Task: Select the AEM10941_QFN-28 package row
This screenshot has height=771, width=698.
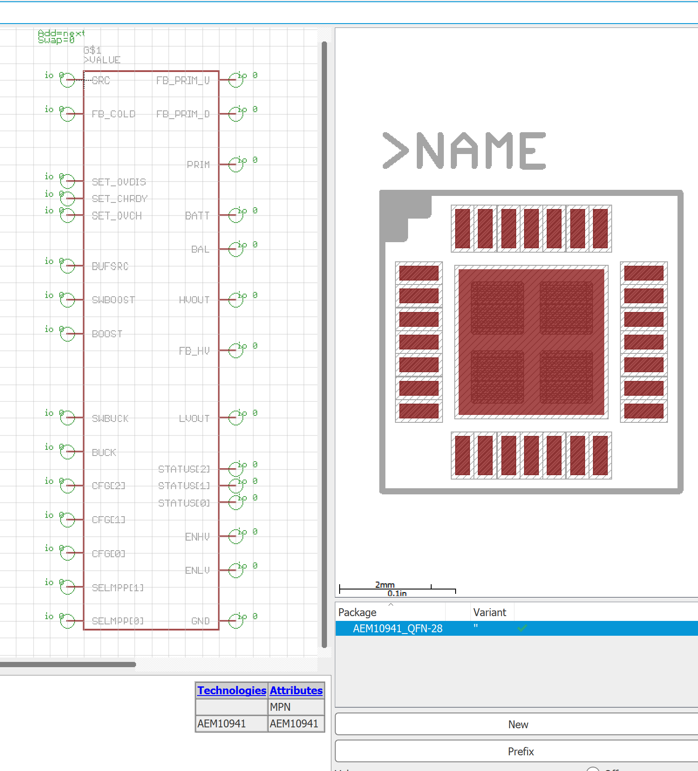Action: click(x=398, y=629)
